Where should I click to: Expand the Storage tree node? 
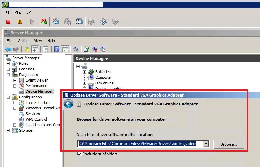[x=8, y=130]
